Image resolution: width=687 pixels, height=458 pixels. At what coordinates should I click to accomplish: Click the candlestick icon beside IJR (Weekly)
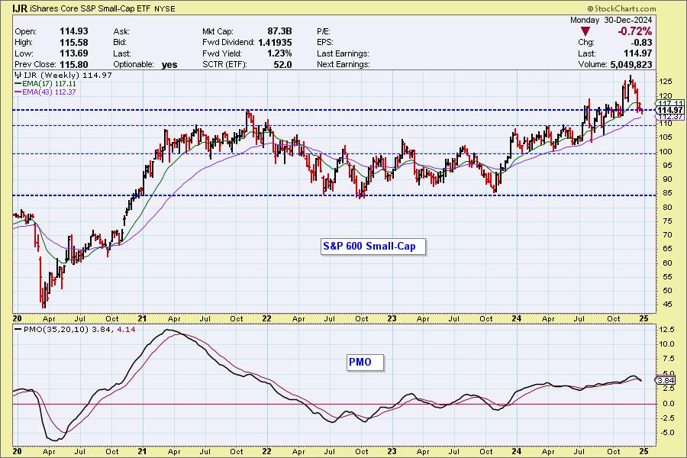pos(18,75)
